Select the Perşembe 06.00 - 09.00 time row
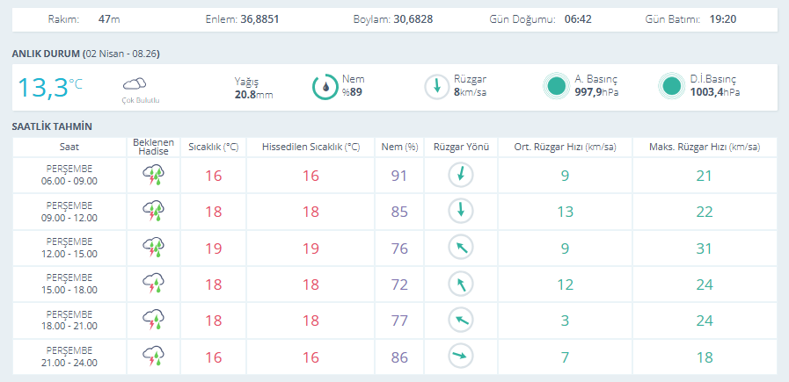 pyautogui.click(x=69, y=176)
